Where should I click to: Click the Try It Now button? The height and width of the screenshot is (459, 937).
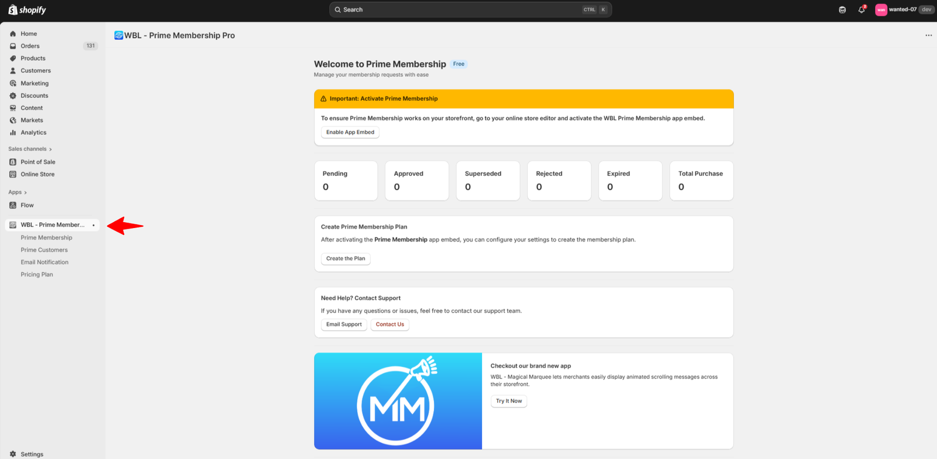coord(509,401)
